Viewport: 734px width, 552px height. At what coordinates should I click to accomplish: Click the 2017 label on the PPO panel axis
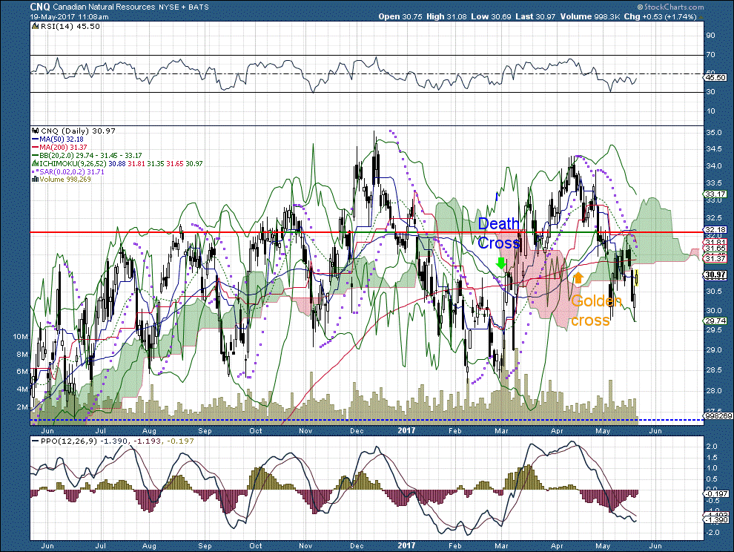(406, 546)
